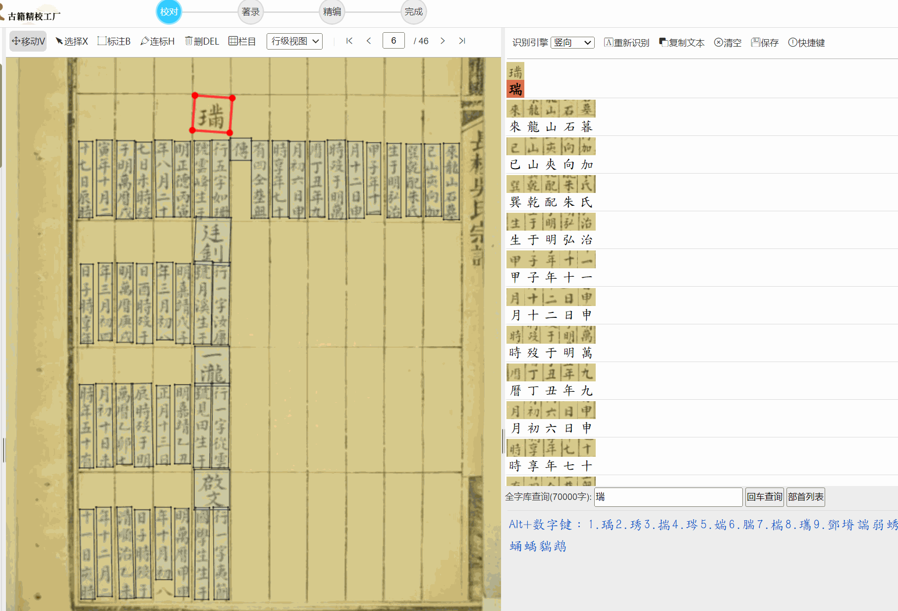Screen dimensions: 898x611
Task: Open the 识别引擎 竖向 dropdown
Action: tap(572, 43)
